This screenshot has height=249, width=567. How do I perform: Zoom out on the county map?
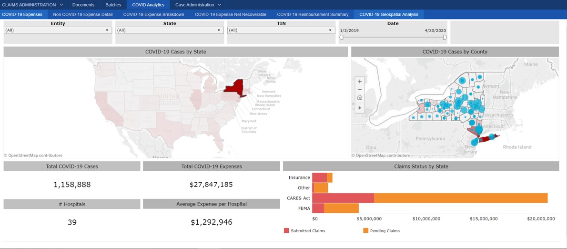coord(359,89)
